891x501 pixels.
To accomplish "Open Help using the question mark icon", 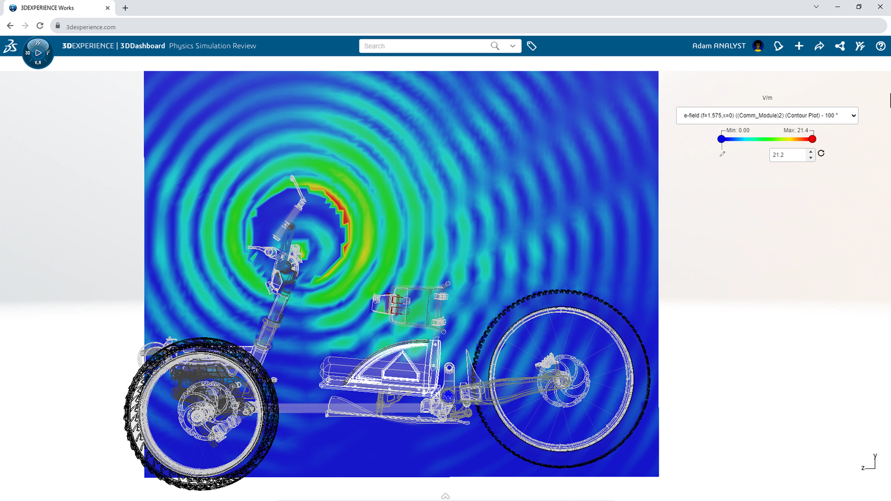I will [880, 46].
